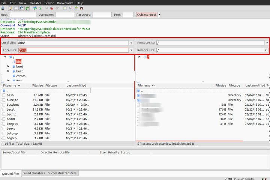The width and height of the screenshot is (270, 180).
Task: Click the Refresh file lists icon
Action: click(x=35, y=8)
